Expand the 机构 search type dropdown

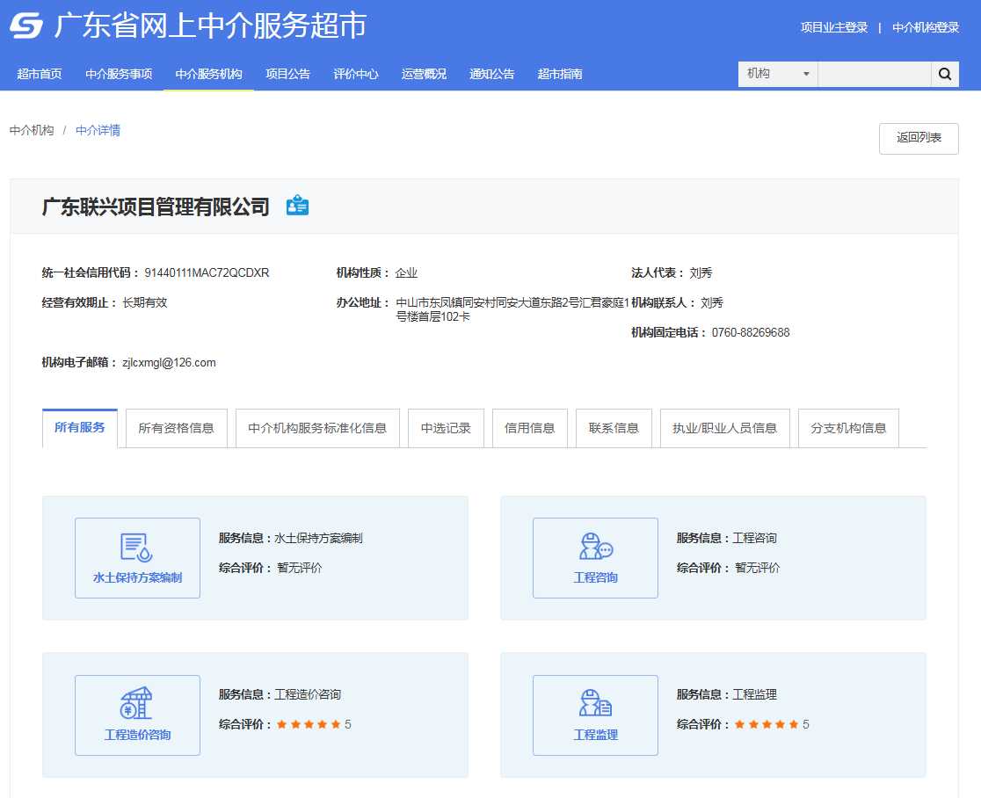(x=777, y=75)
